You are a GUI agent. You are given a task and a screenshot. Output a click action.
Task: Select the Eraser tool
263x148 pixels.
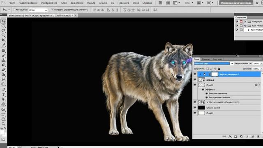3,69
